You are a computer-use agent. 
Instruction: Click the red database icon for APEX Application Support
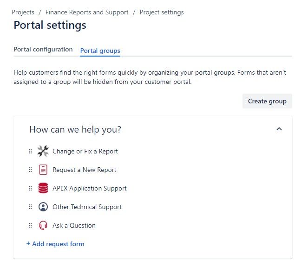43,188
